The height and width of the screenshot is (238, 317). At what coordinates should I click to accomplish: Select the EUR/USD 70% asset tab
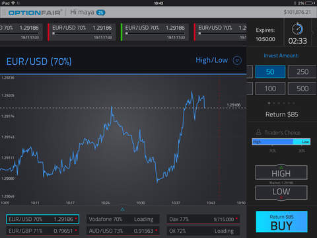click(42, 219)
